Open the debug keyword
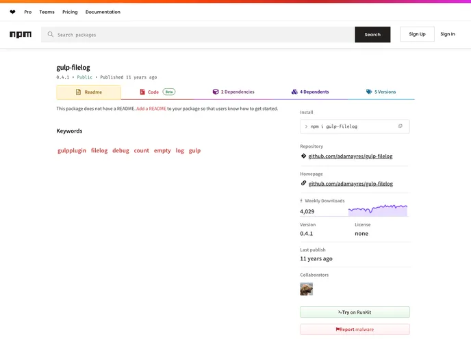This screenshot has width=471, height=350. [x=120, y=150]
